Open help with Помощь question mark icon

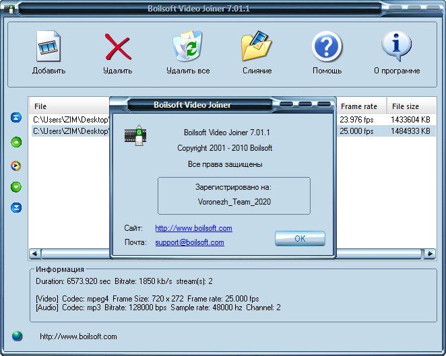pos(327,46)
